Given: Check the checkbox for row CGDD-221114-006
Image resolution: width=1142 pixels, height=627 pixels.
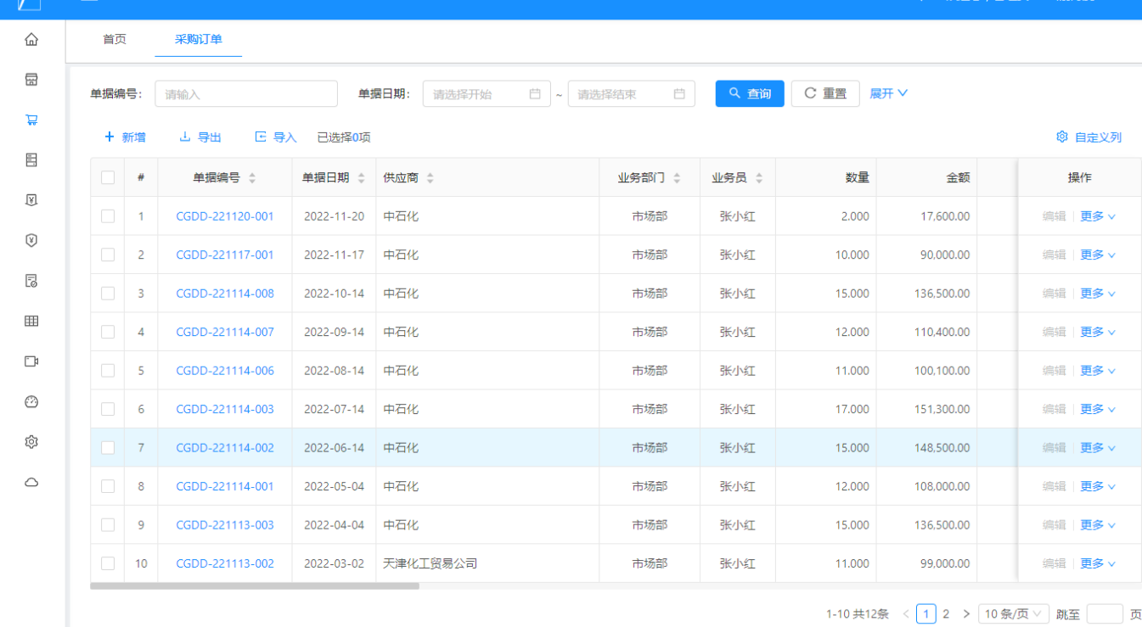Looking at the screenshot, I should click(x=108, y=371).
